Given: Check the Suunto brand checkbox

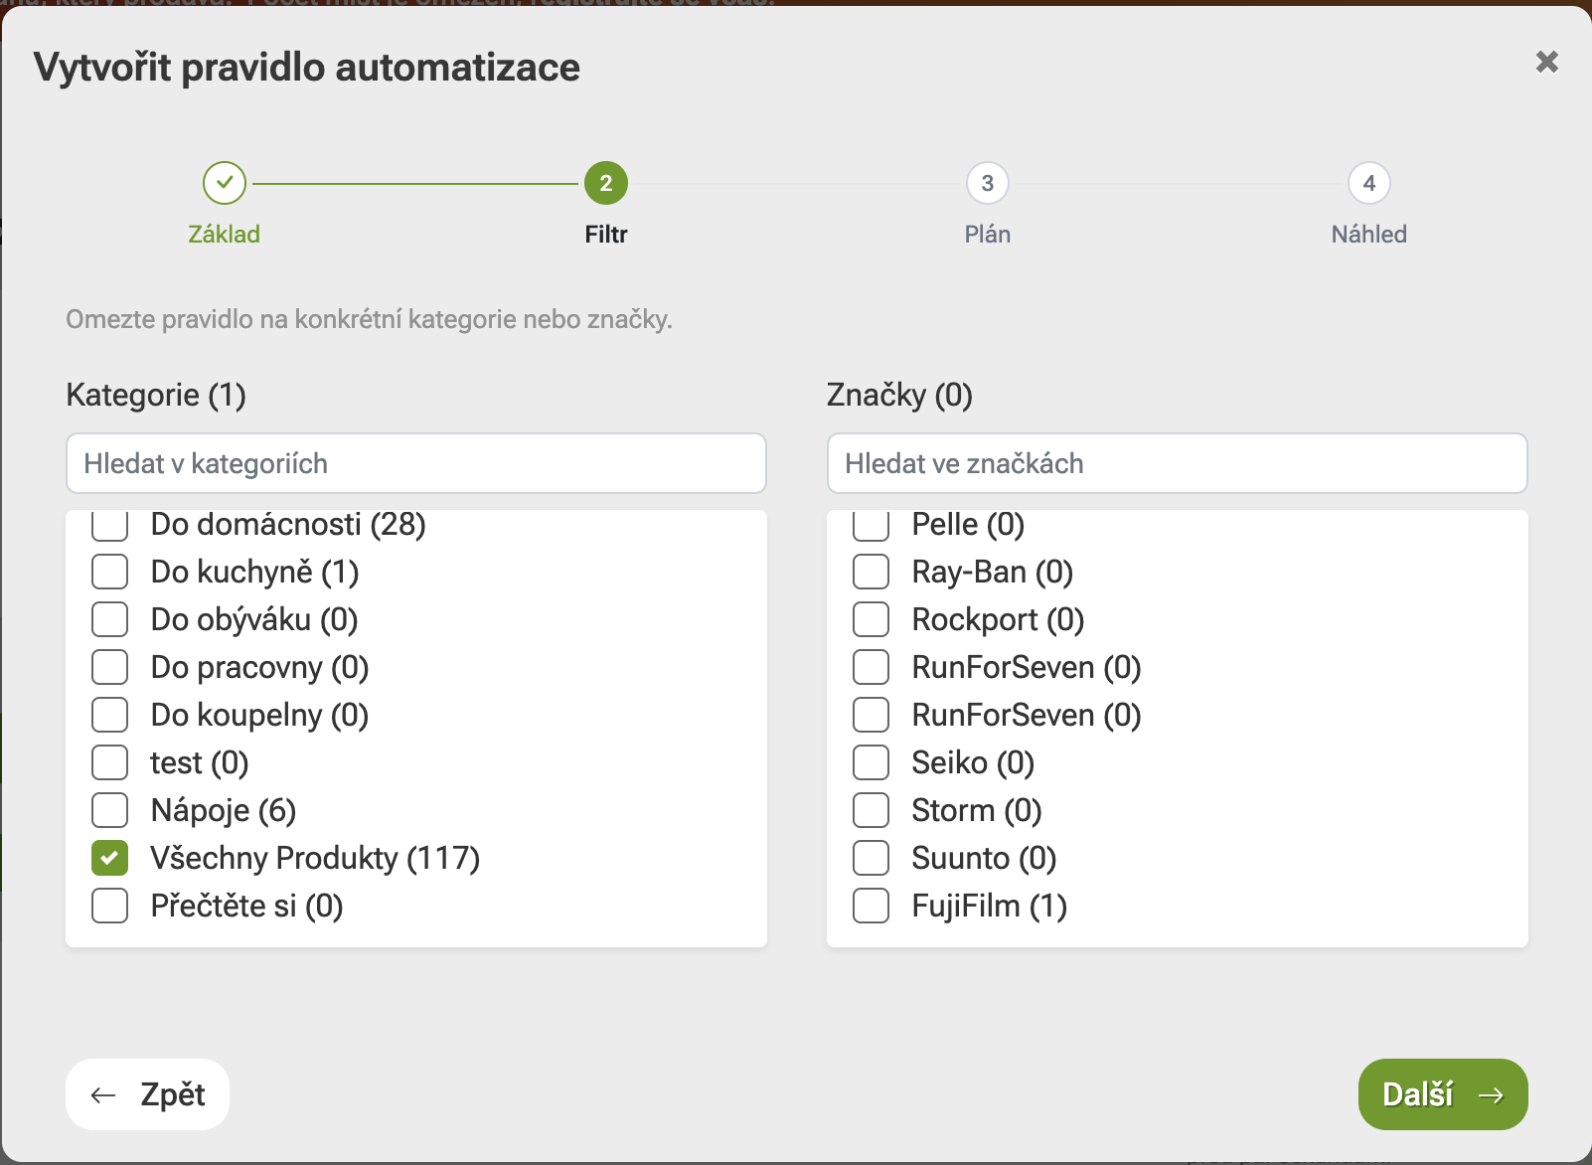Looking at the screenshot, I should point(871,858).
